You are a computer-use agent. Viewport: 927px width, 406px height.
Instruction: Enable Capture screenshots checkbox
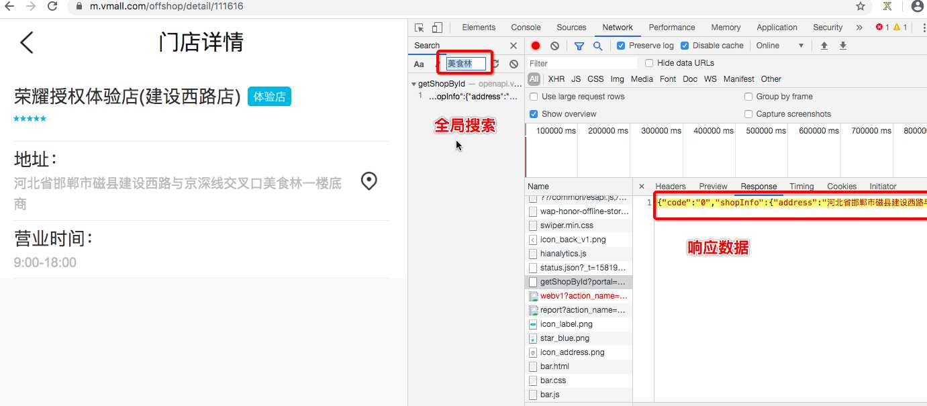pos(748,114)
